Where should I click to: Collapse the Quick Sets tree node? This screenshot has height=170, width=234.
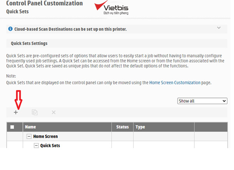(x=36, y=145)
